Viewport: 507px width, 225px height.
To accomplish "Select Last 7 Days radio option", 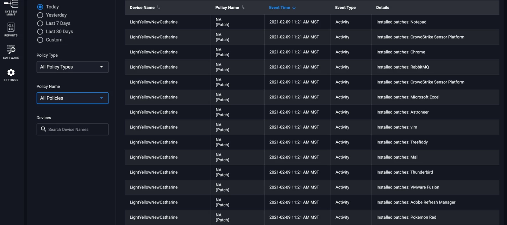I will 40,23.
